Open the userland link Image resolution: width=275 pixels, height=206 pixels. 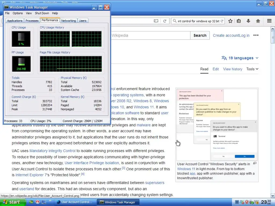(27, 189)
